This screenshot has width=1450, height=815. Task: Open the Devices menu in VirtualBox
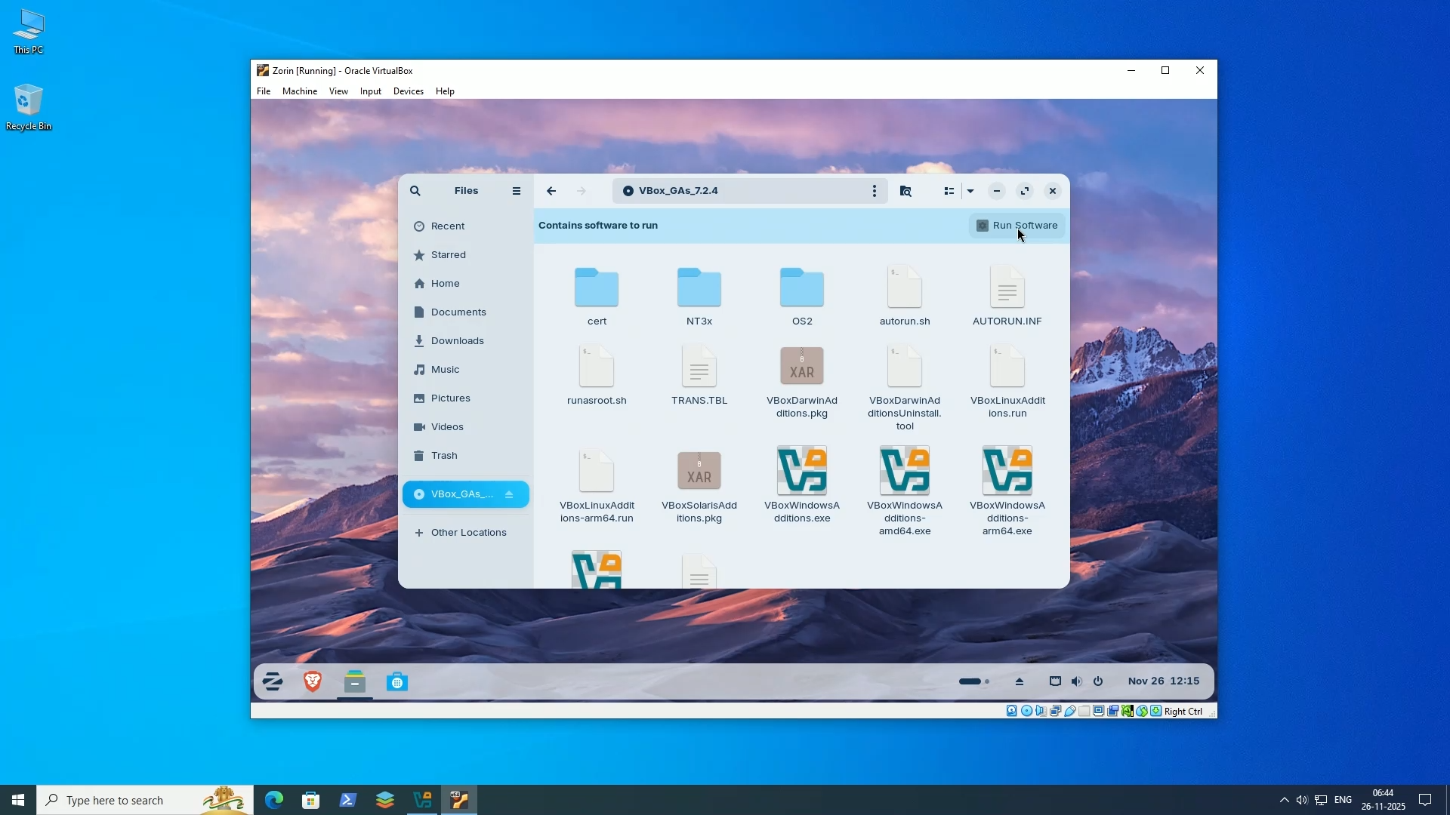(x=408, y=91)
